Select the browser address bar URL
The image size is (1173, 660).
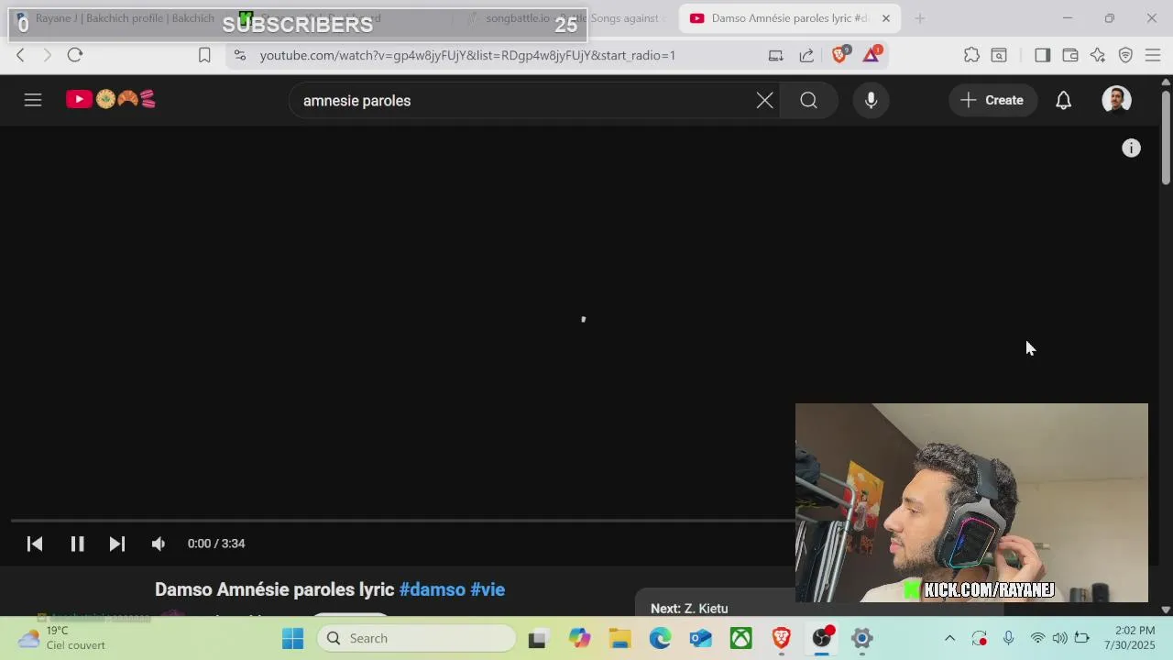click(x=467, y=55)
